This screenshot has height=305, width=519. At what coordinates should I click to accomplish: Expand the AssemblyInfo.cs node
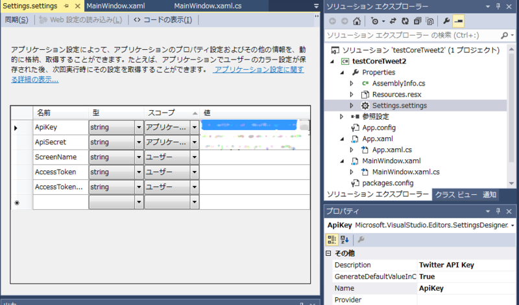click(x=352, y=84)
